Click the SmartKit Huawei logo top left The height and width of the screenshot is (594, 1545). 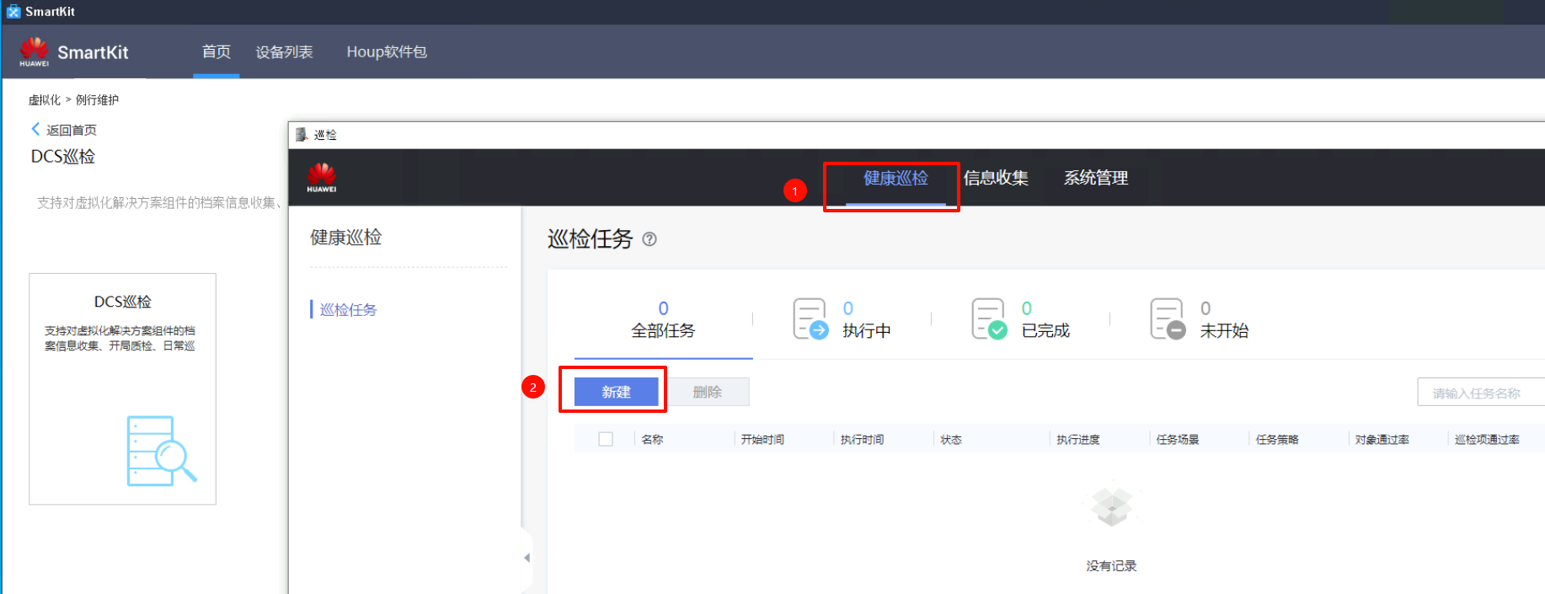tap(35, 51)
